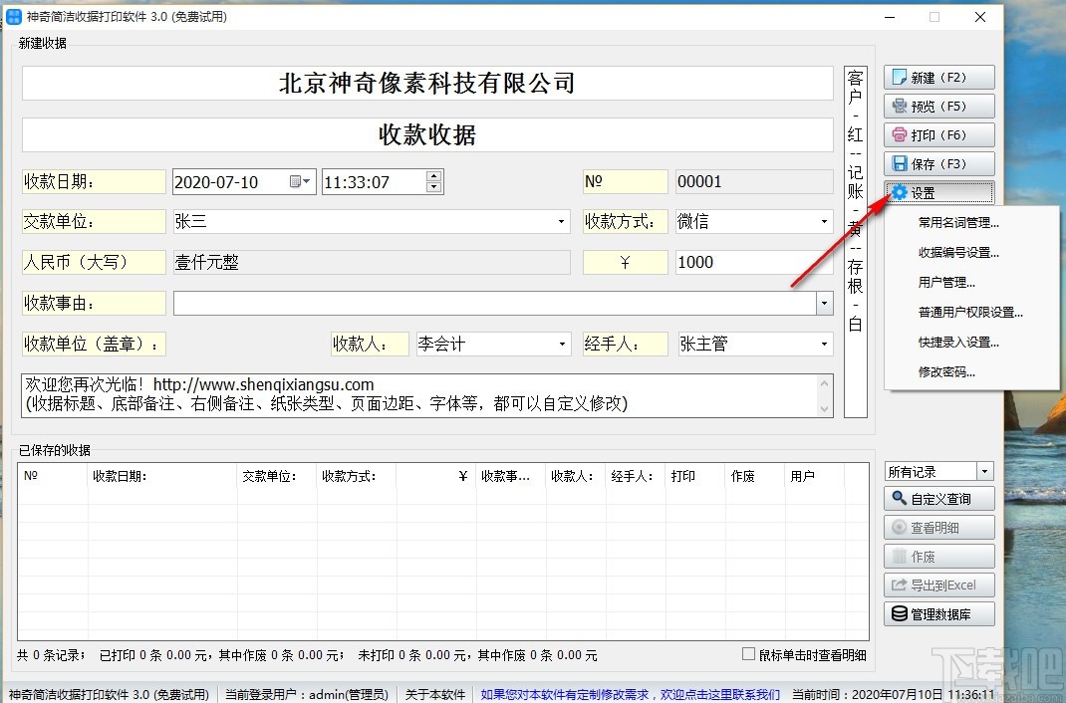1066x703 pixels.
Task: Click the 导出到Excel export icon
Action: [x=898, y=585]
